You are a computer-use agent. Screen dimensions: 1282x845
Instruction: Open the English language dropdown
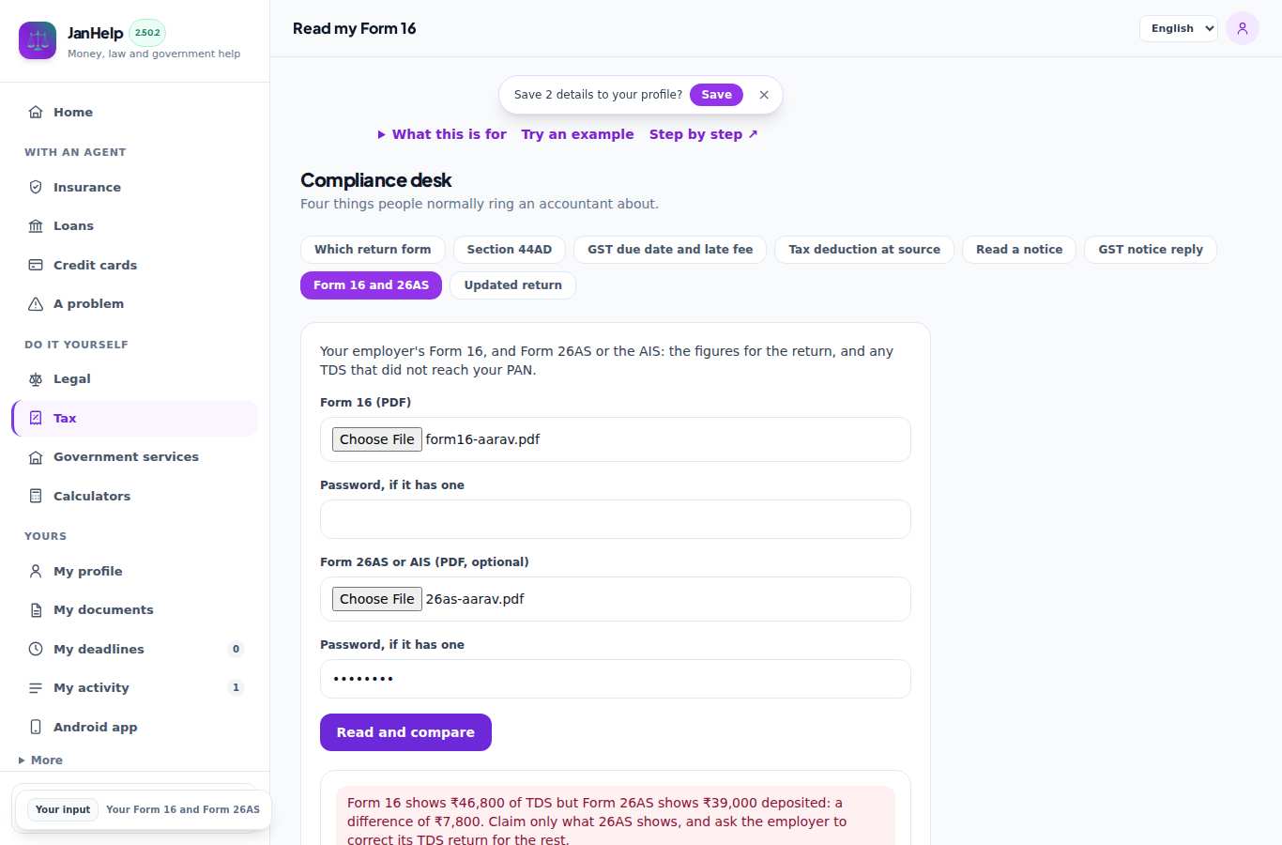pyautogui.click(x=1179, y=28)
